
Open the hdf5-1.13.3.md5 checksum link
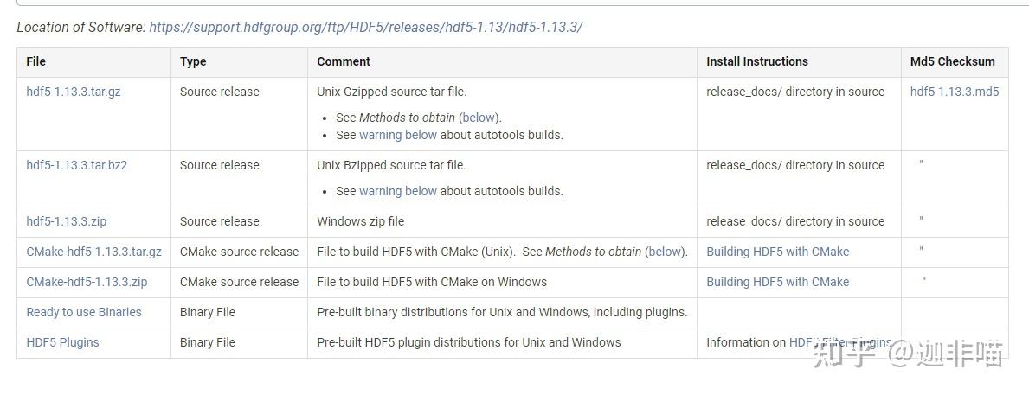tap(954, 92)
